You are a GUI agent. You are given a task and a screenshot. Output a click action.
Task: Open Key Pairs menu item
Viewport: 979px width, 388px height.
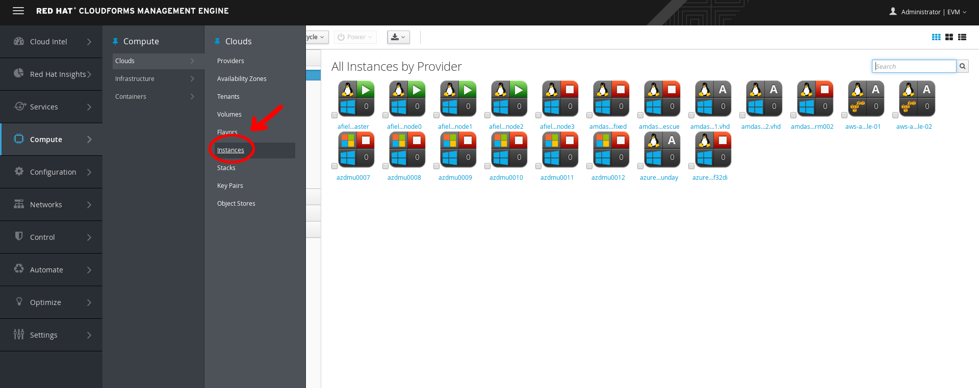click(x=230, y=185)
